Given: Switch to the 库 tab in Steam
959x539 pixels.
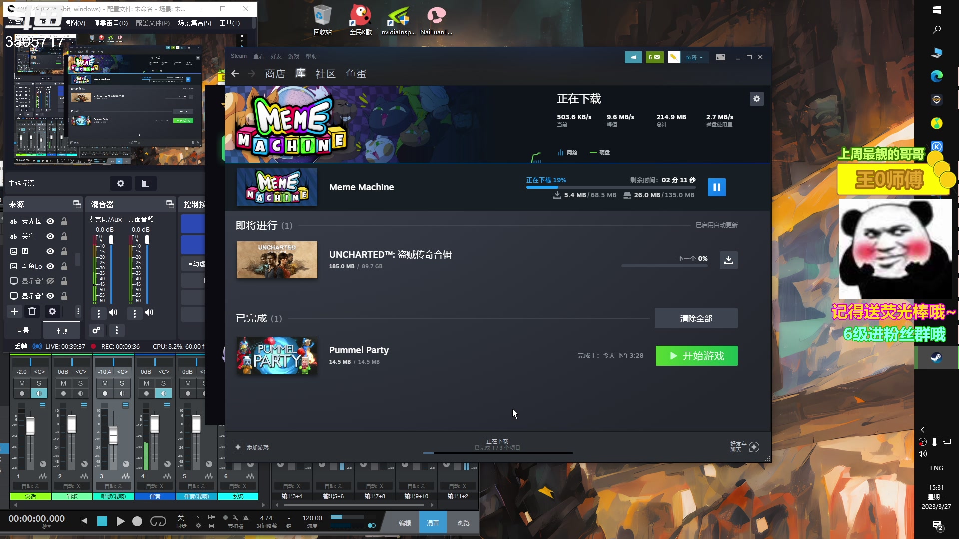Looking at the screenshot, I should pyautogui.click(x=300, y=73).
